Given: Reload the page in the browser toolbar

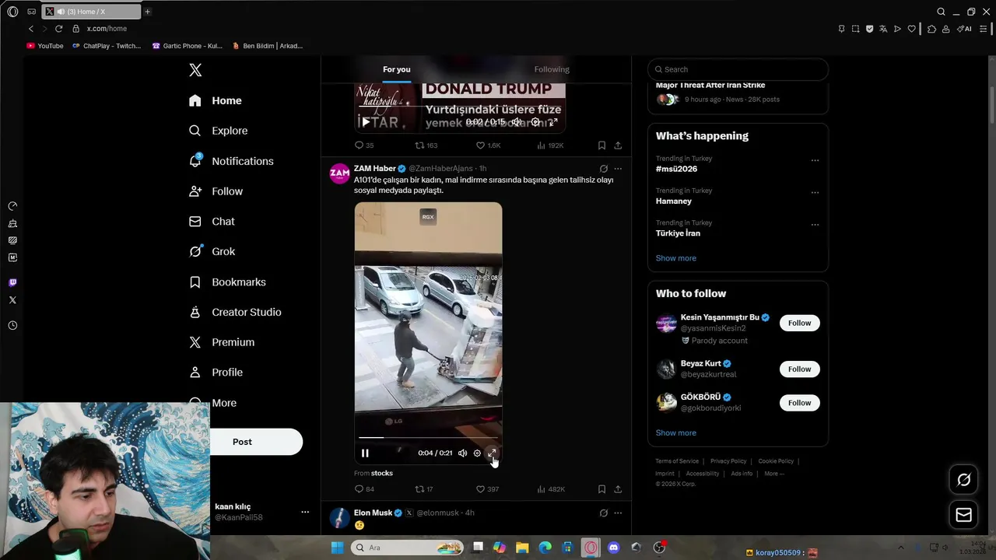Looking at the screenshot, I should pyautogui.click(x=58, y=29).
